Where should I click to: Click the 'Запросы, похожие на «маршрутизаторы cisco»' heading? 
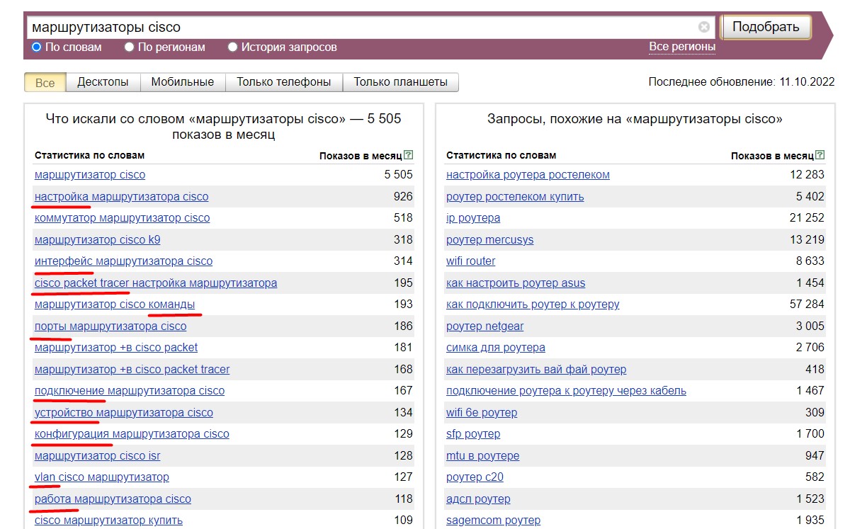[635, 119]
